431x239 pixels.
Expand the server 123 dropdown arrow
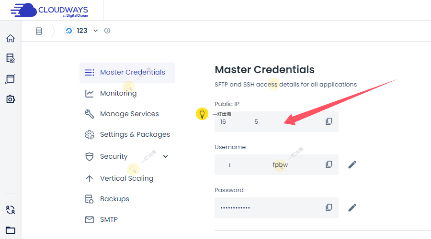(95, 31)
